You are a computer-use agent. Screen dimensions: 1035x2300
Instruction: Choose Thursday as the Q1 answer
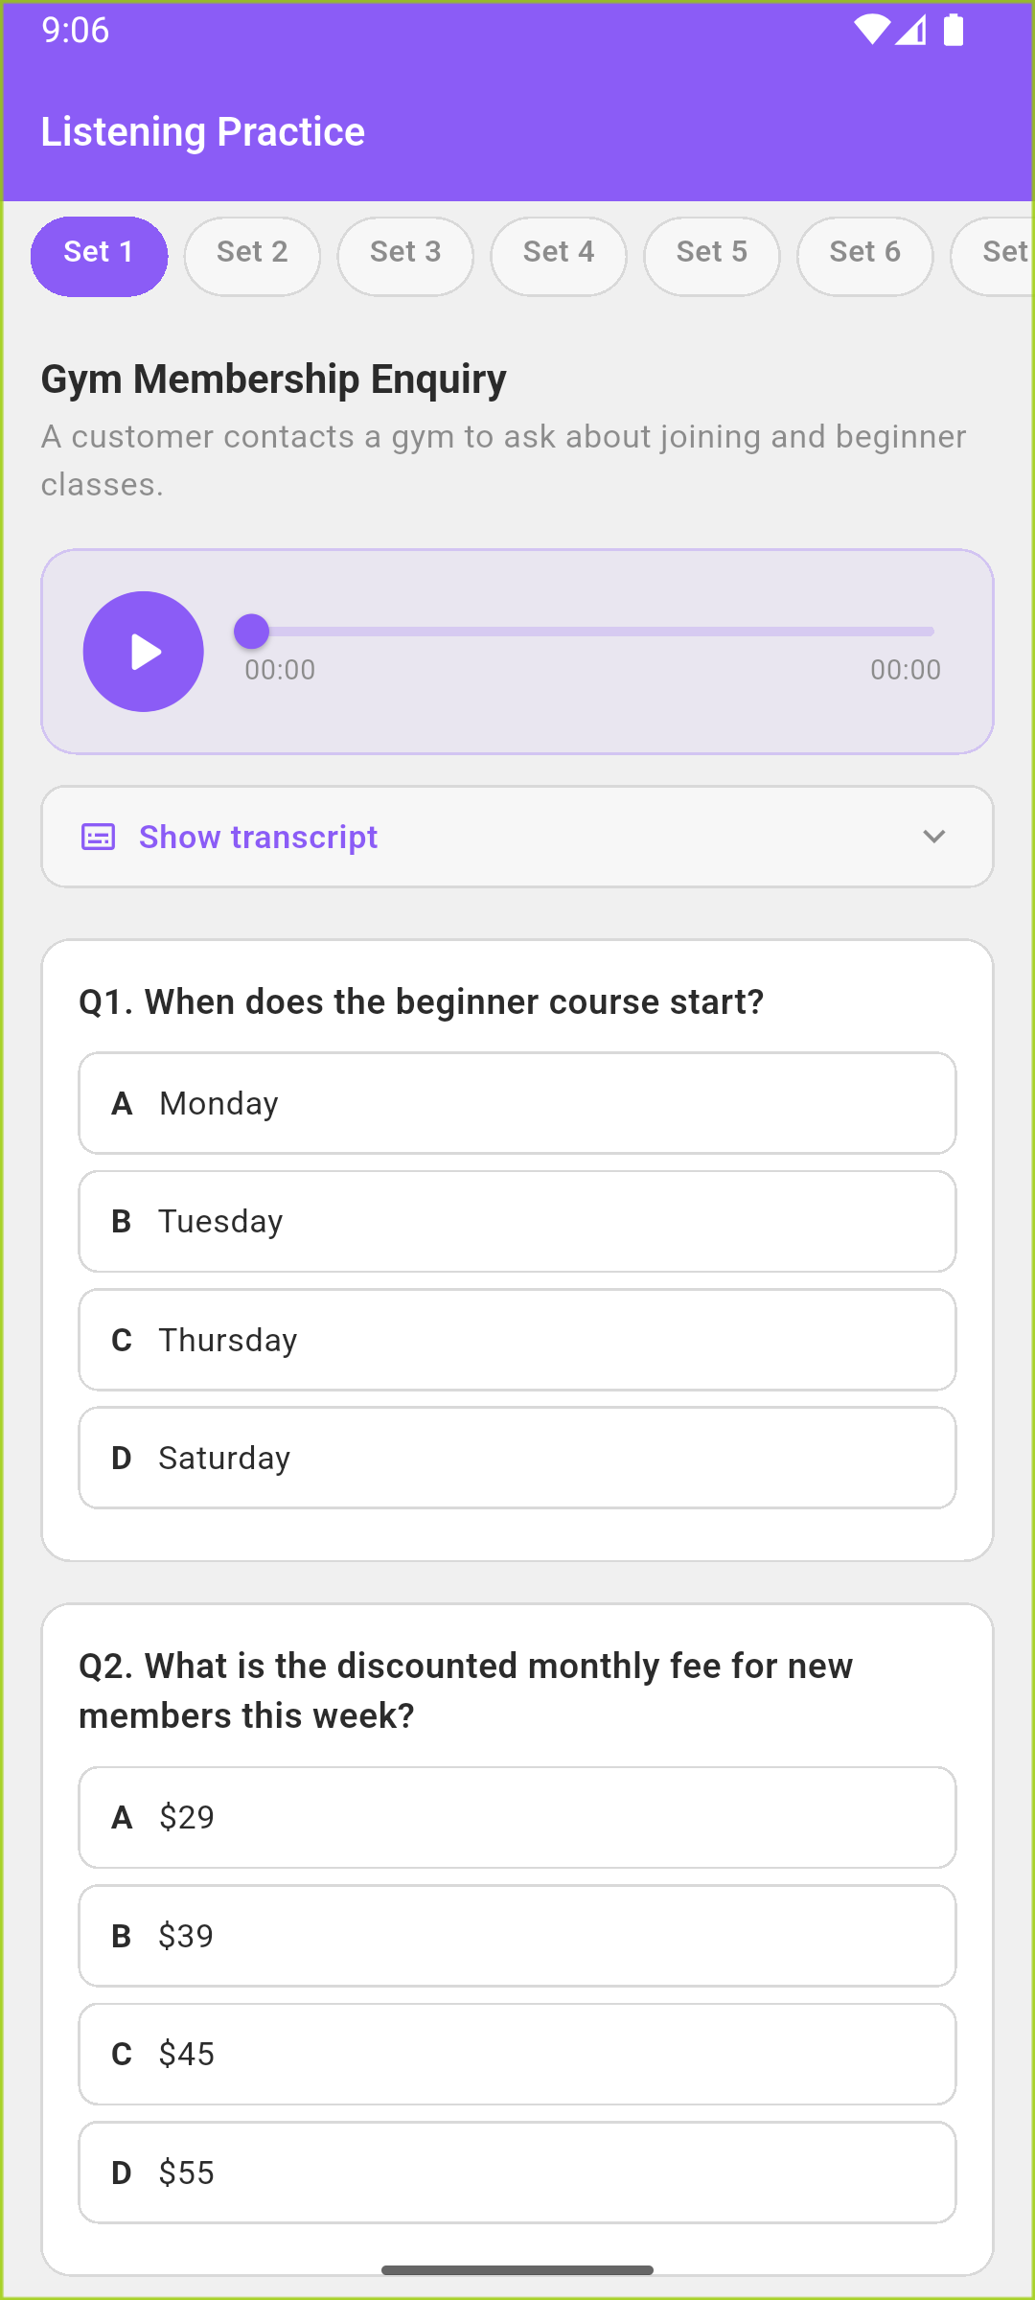tap(517, 1339)
